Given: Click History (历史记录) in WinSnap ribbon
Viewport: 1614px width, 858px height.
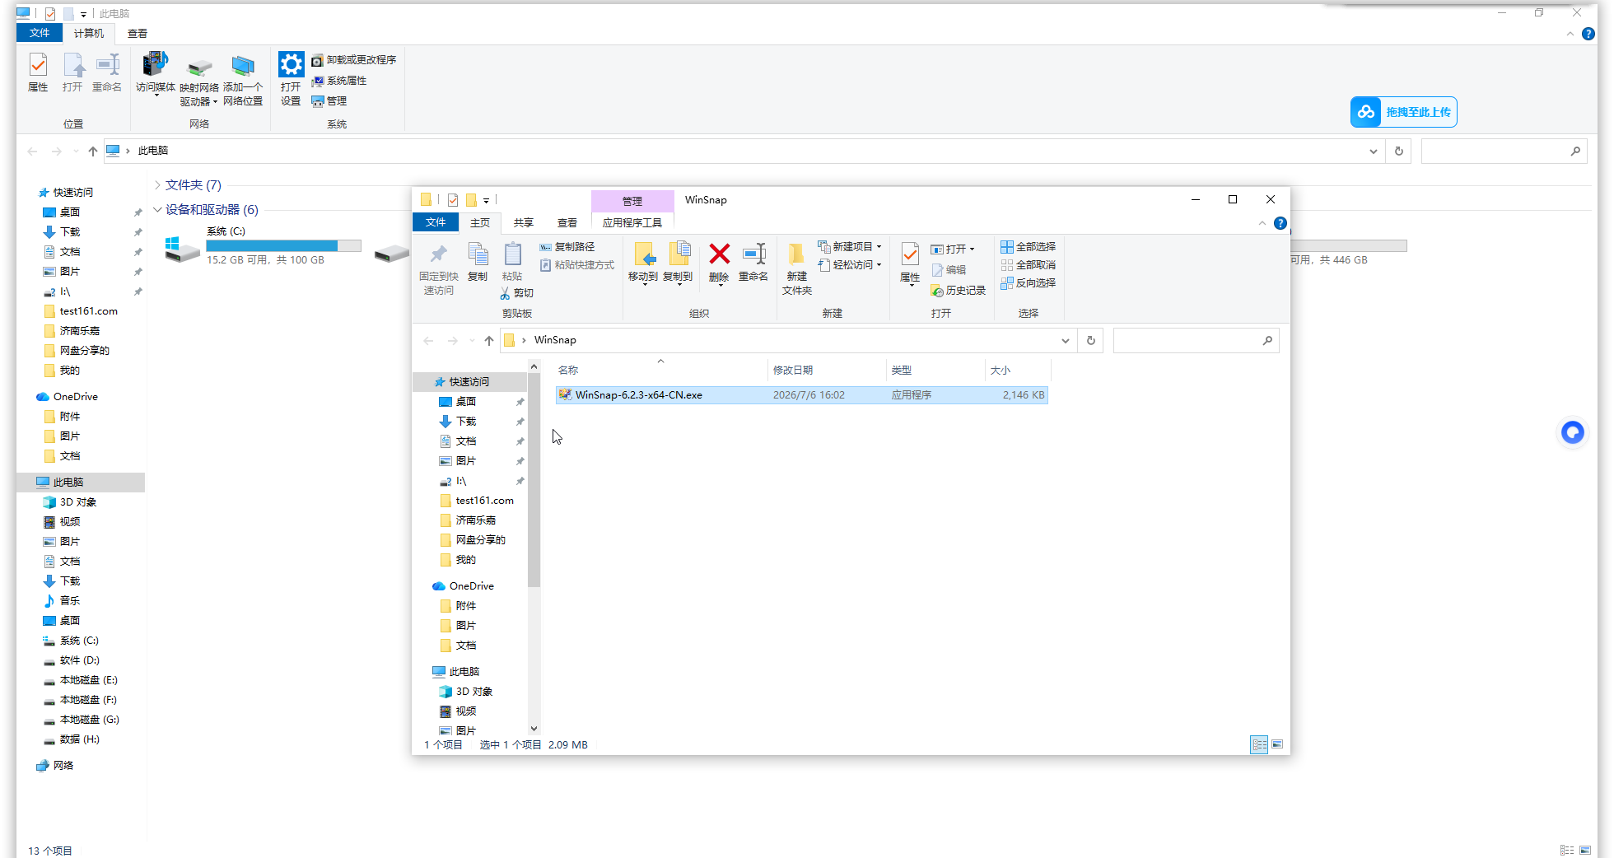Looking at the screenshot, I should 959,291.
